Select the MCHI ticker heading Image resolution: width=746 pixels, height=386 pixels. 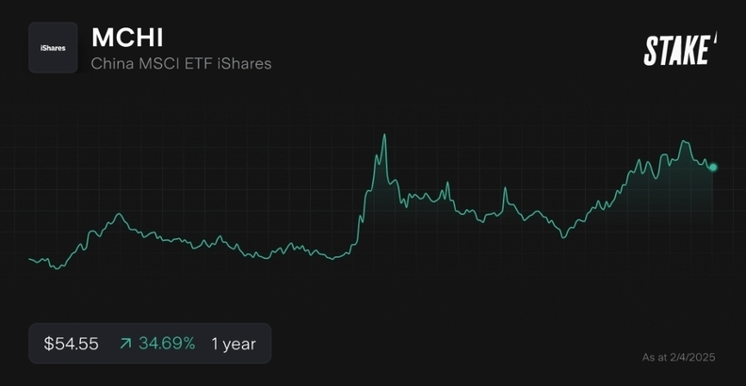click(127, 37)
